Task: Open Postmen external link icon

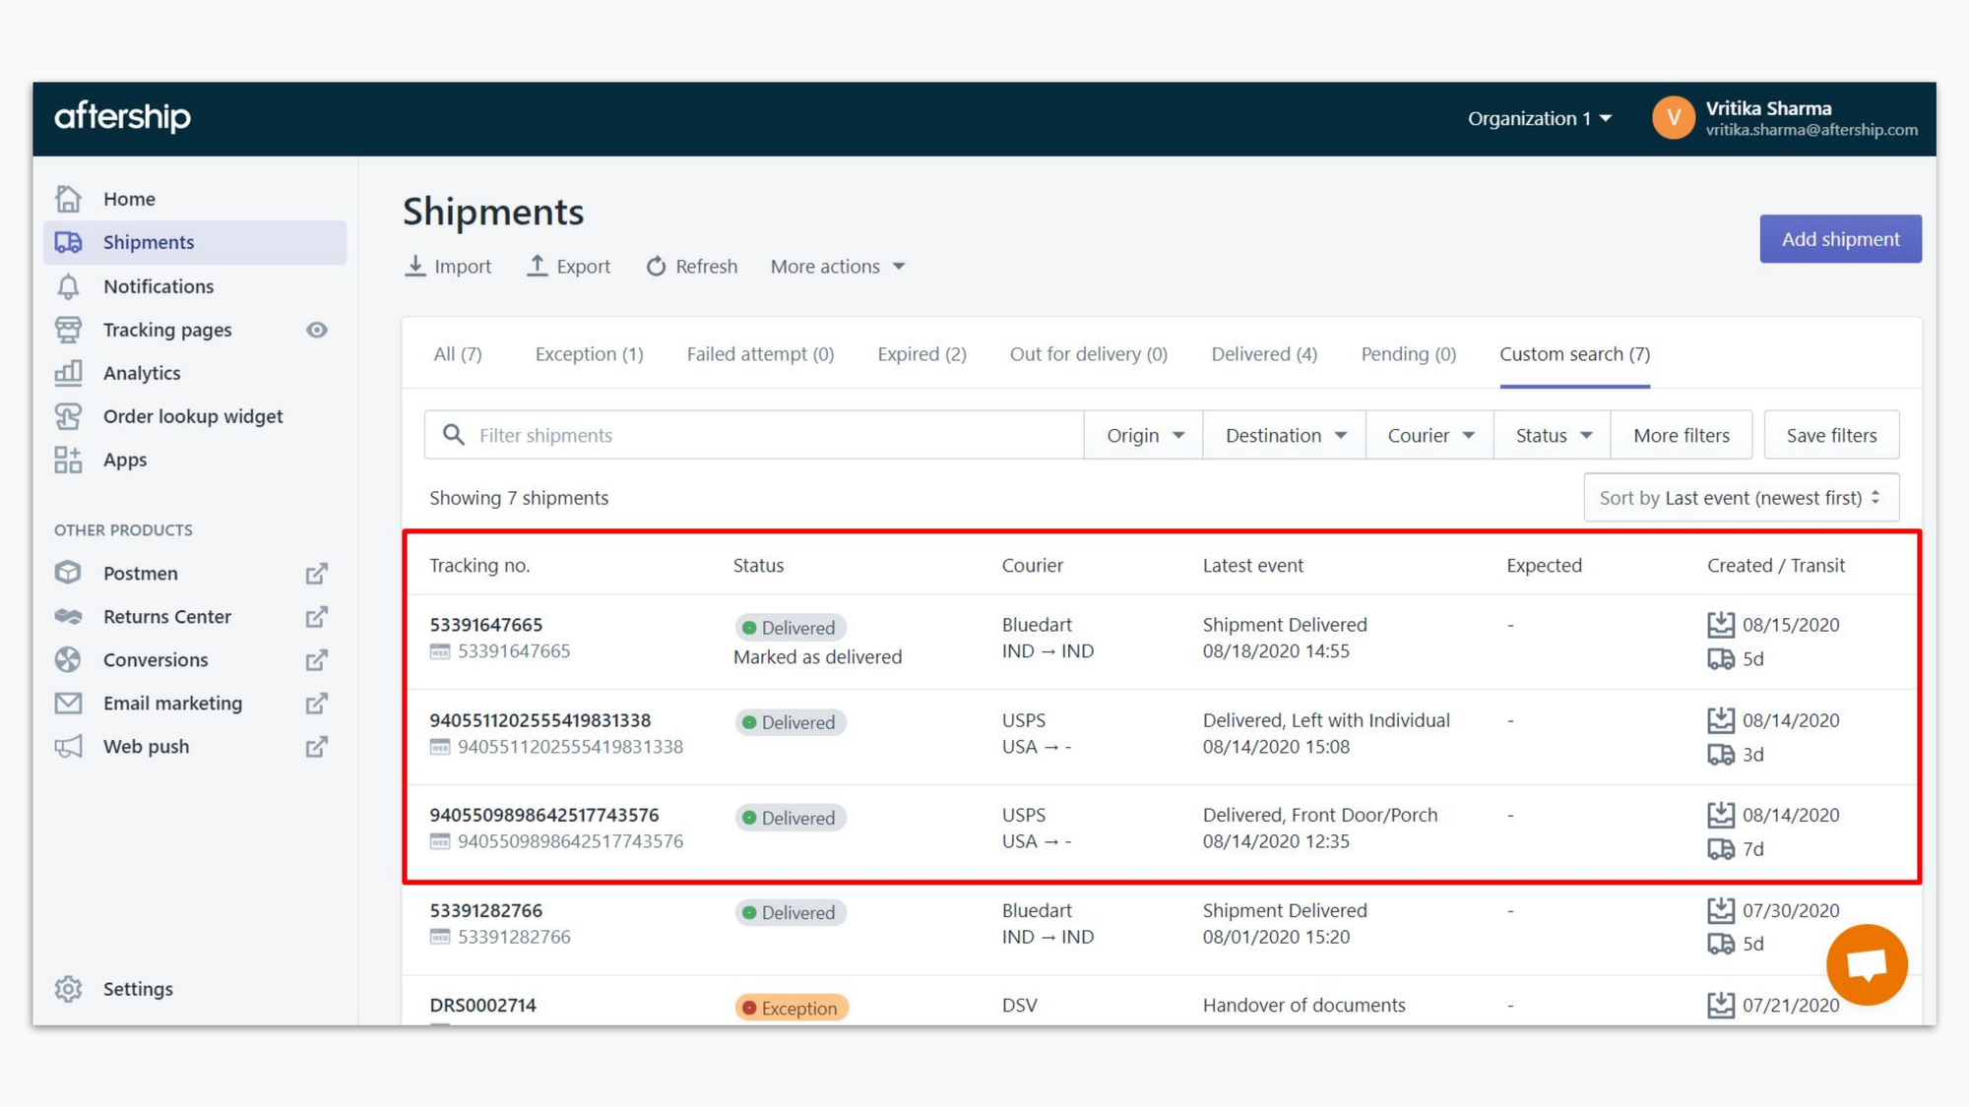Action: pos(316,574)
